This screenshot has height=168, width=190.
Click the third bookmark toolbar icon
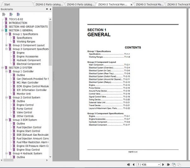18,15
